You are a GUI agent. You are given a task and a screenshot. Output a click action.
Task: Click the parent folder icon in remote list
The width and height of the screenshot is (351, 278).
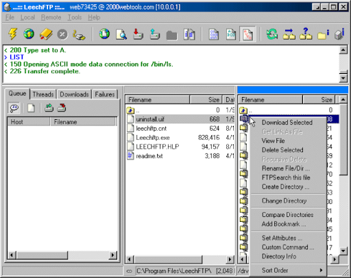pos(243,110)
